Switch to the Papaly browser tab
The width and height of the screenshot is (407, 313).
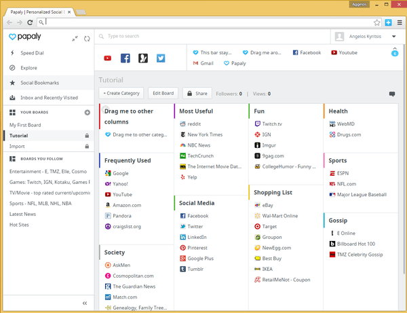pos(40,12)
